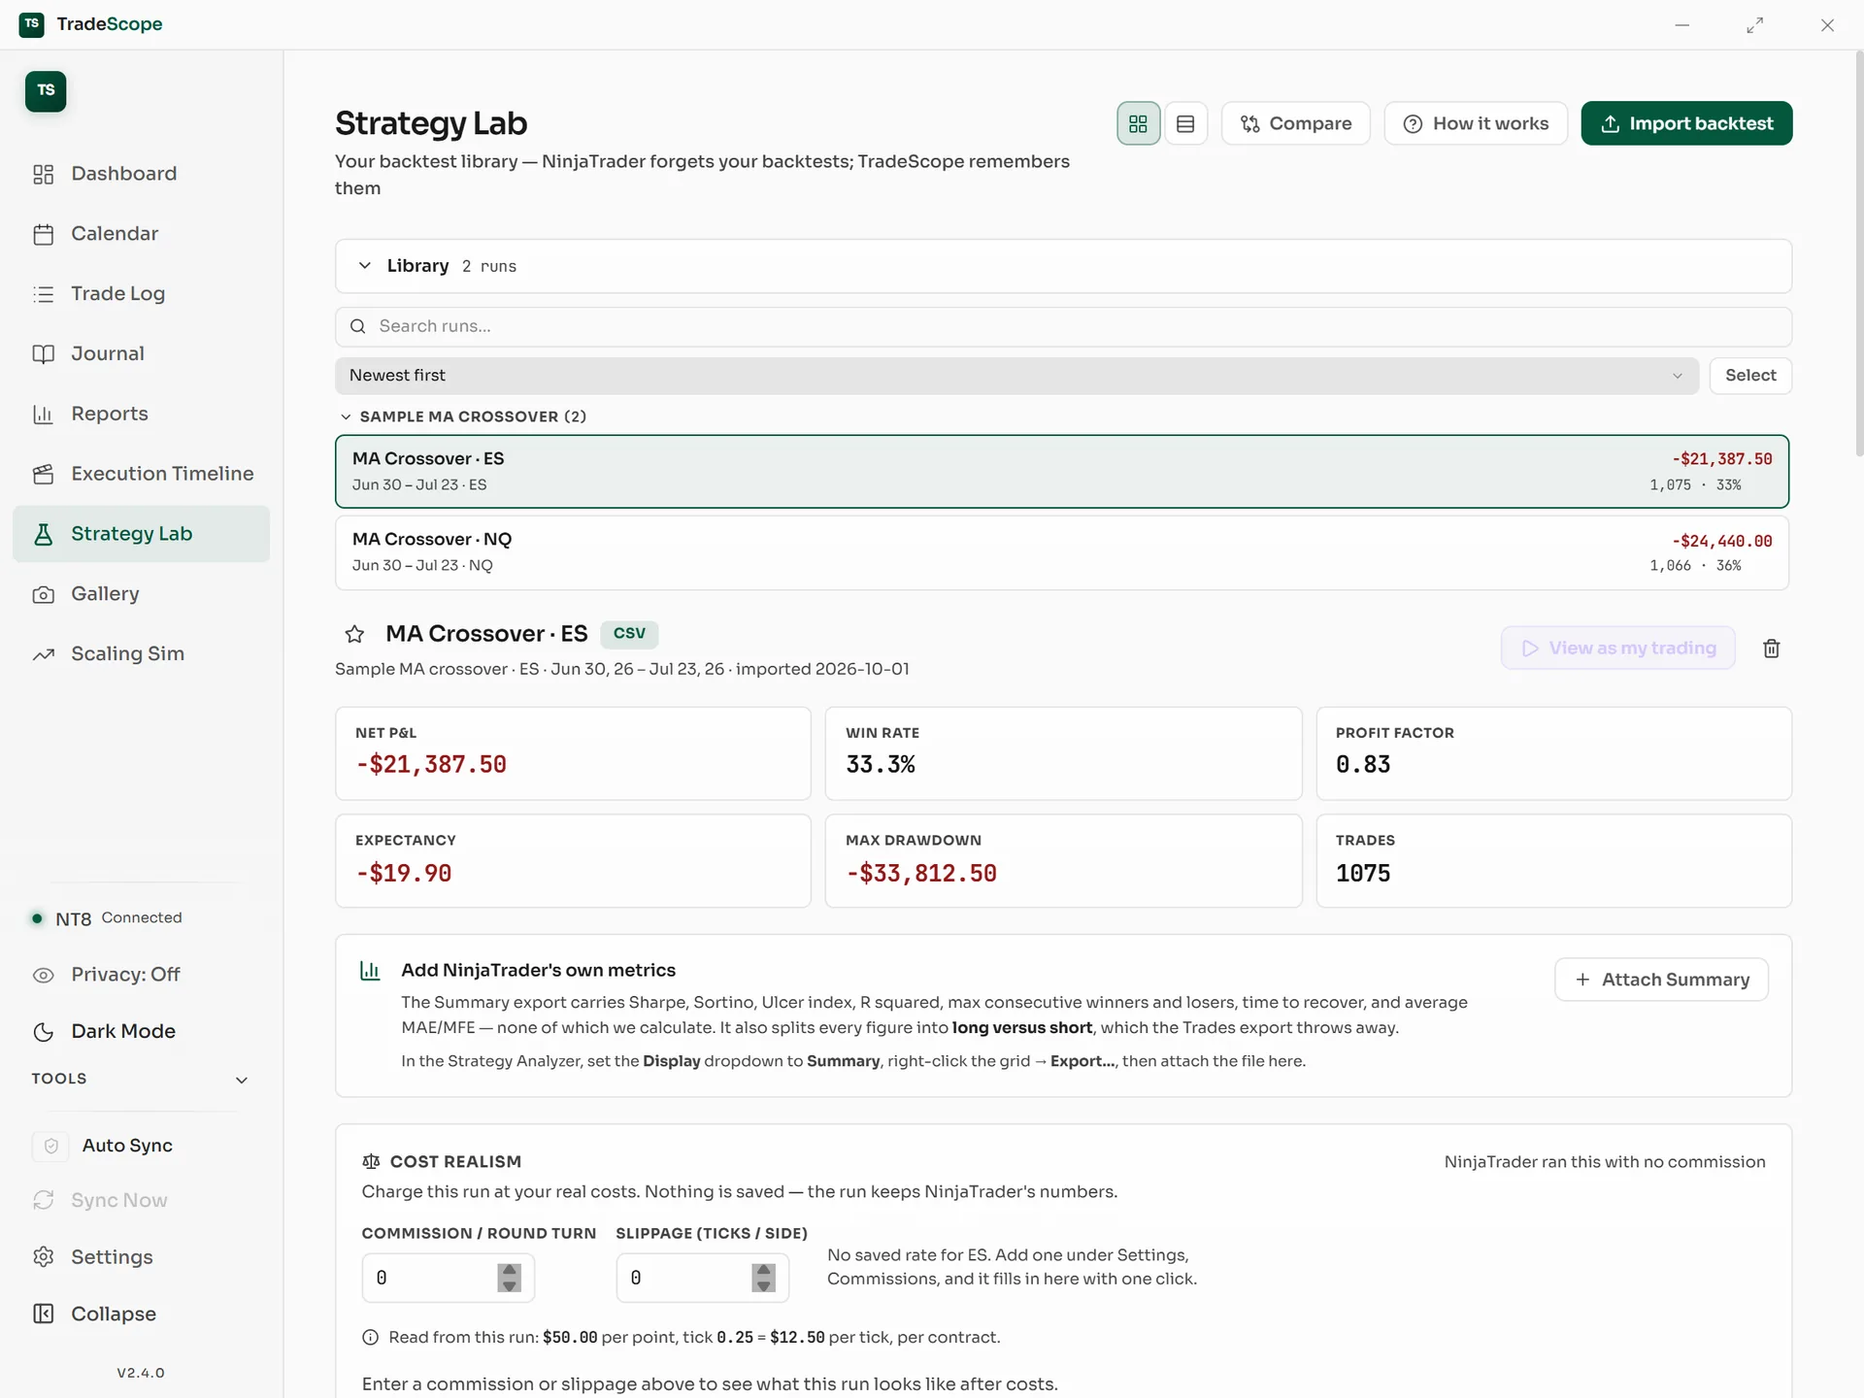Click the TradeScope TS logo in sidebar

click(46, 91)
